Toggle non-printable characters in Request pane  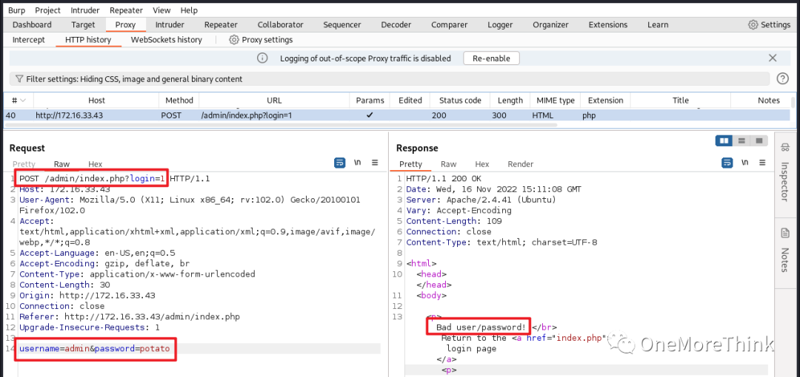358,163
